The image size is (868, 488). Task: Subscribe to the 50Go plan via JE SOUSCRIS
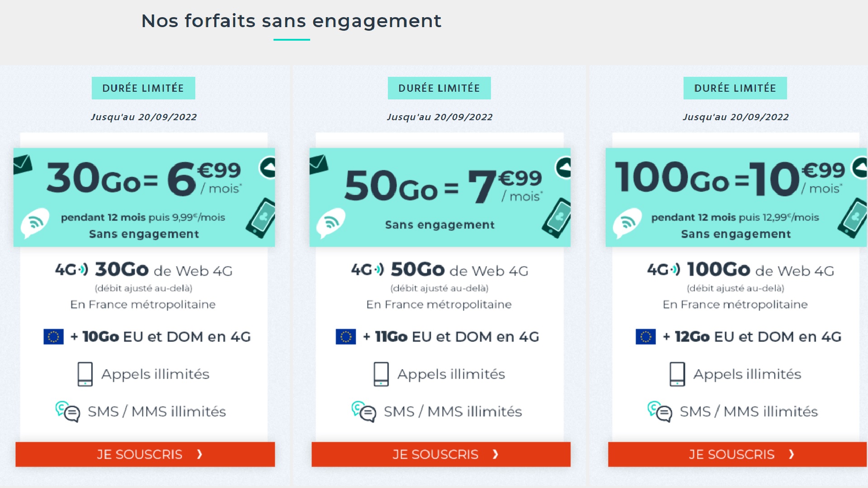pyautogui.click(x=441, y=454)
